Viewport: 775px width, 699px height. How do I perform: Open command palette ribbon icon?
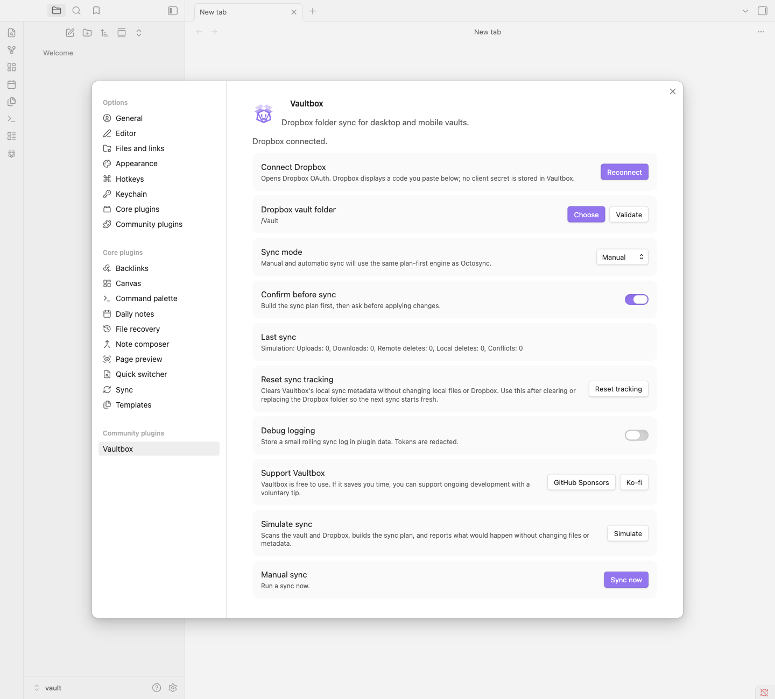click(x=12, y=119)
